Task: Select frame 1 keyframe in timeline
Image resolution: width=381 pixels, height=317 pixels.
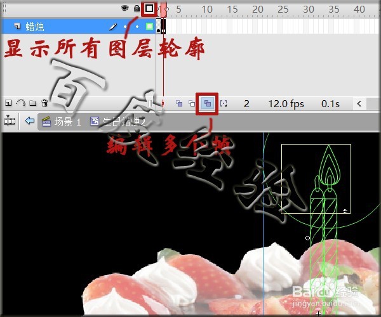Action: (158, 27)
